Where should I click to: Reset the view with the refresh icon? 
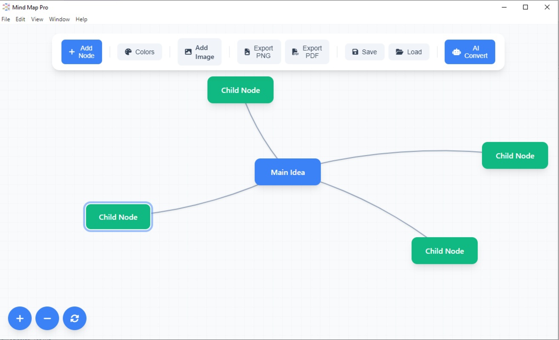[x=75, y=318]
